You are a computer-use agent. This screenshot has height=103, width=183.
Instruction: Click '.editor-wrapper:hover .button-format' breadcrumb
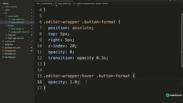92,3
